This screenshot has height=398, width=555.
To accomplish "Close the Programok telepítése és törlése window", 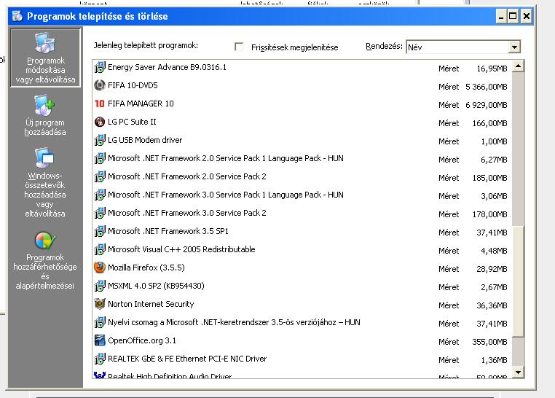I will point(527,16).
